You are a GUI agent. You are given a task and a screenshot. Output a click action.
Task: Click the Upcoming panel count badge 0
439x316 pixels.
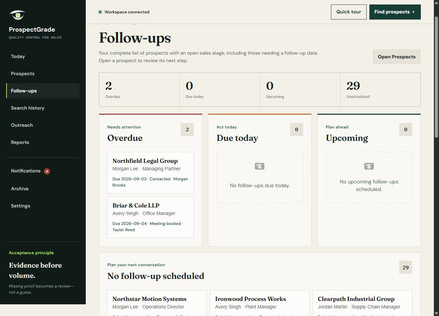(x=406, y=130)
